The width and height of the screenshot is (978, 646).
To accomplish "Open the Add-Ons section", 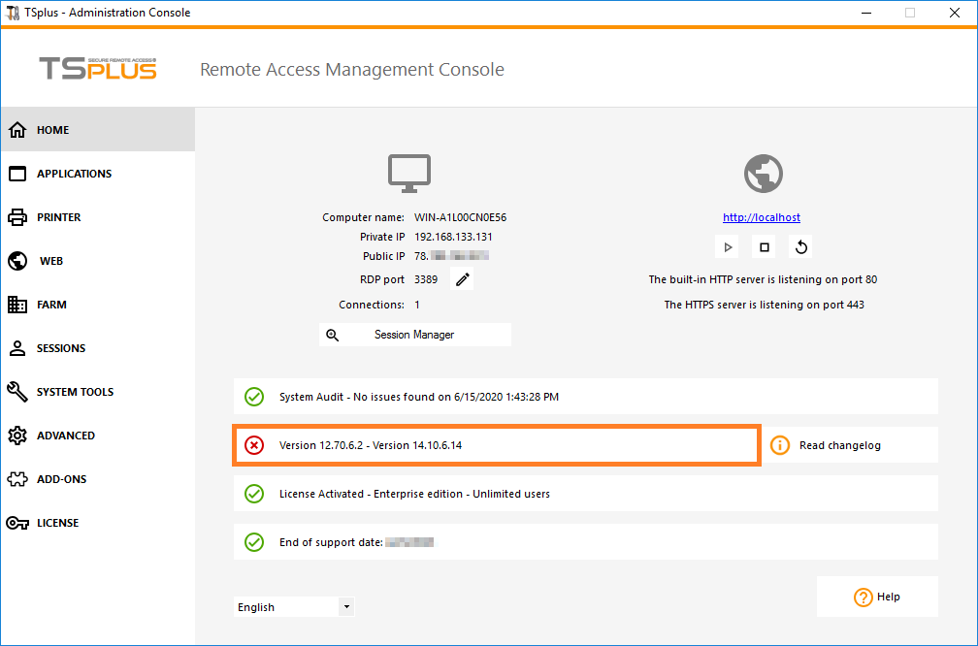I will pos(61,479).
